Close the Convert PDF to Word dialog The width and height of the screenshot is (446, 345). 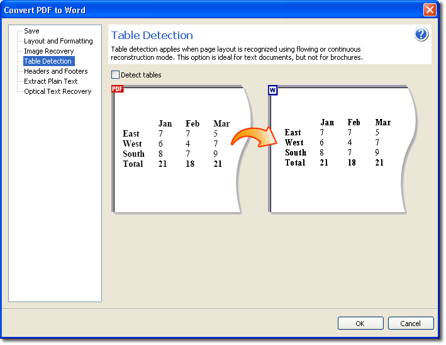(430, 9)
